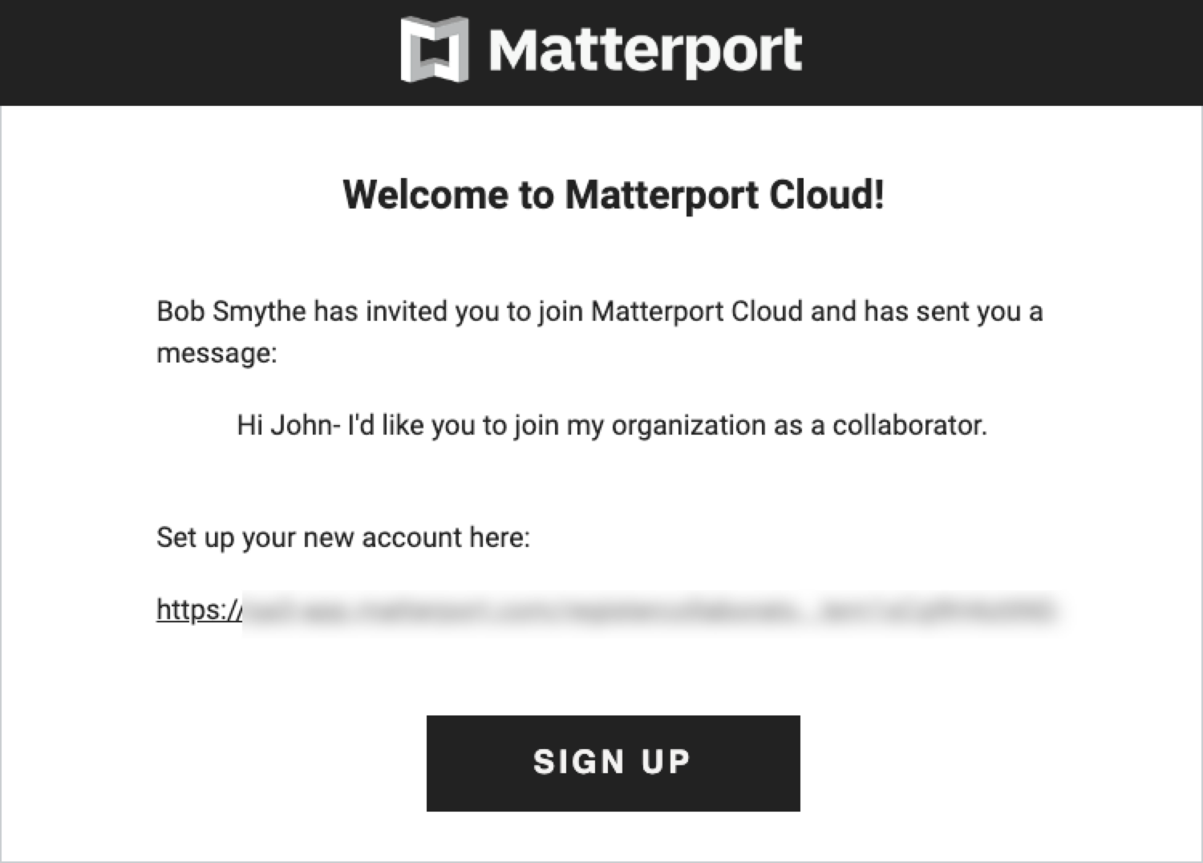Click the word account in setup line
This screenshot has width=1203, height=863.
tap(411, 537)
